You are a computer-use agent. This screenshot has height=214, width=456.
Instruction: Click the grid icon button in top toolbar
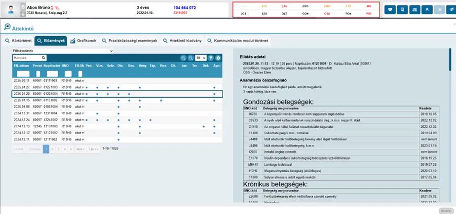415,9
